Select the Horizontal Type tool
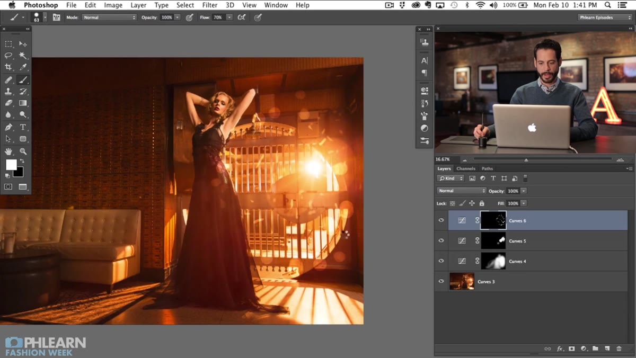636x358 pixels. pos(23,127)
